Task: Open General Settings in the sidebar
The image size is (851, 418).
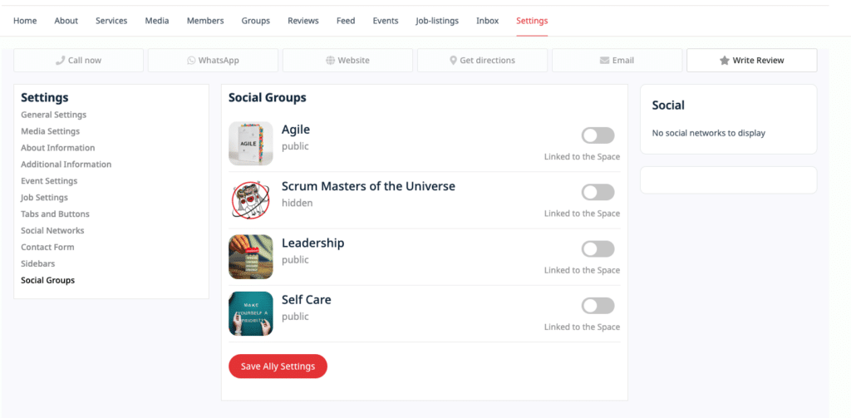Action: (x=54, y=115)
